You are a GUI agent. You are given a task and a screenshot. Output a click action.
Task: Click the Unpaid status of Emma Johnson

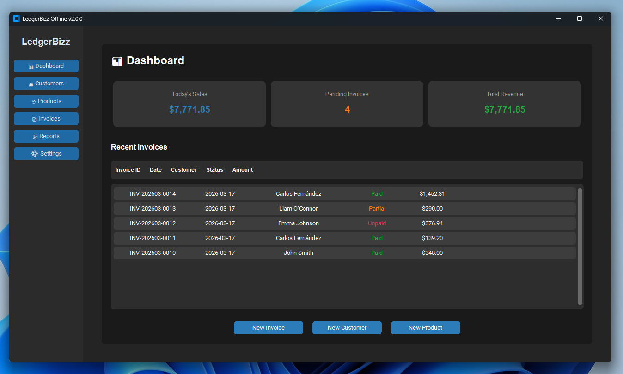[377, 223]
